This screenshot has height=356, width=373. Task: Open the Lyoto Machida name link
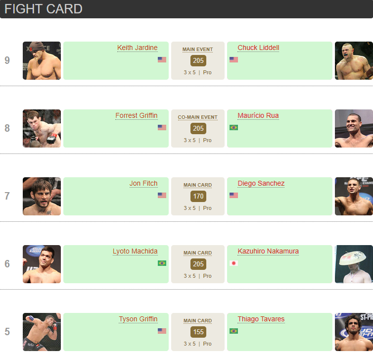(135, 252)
